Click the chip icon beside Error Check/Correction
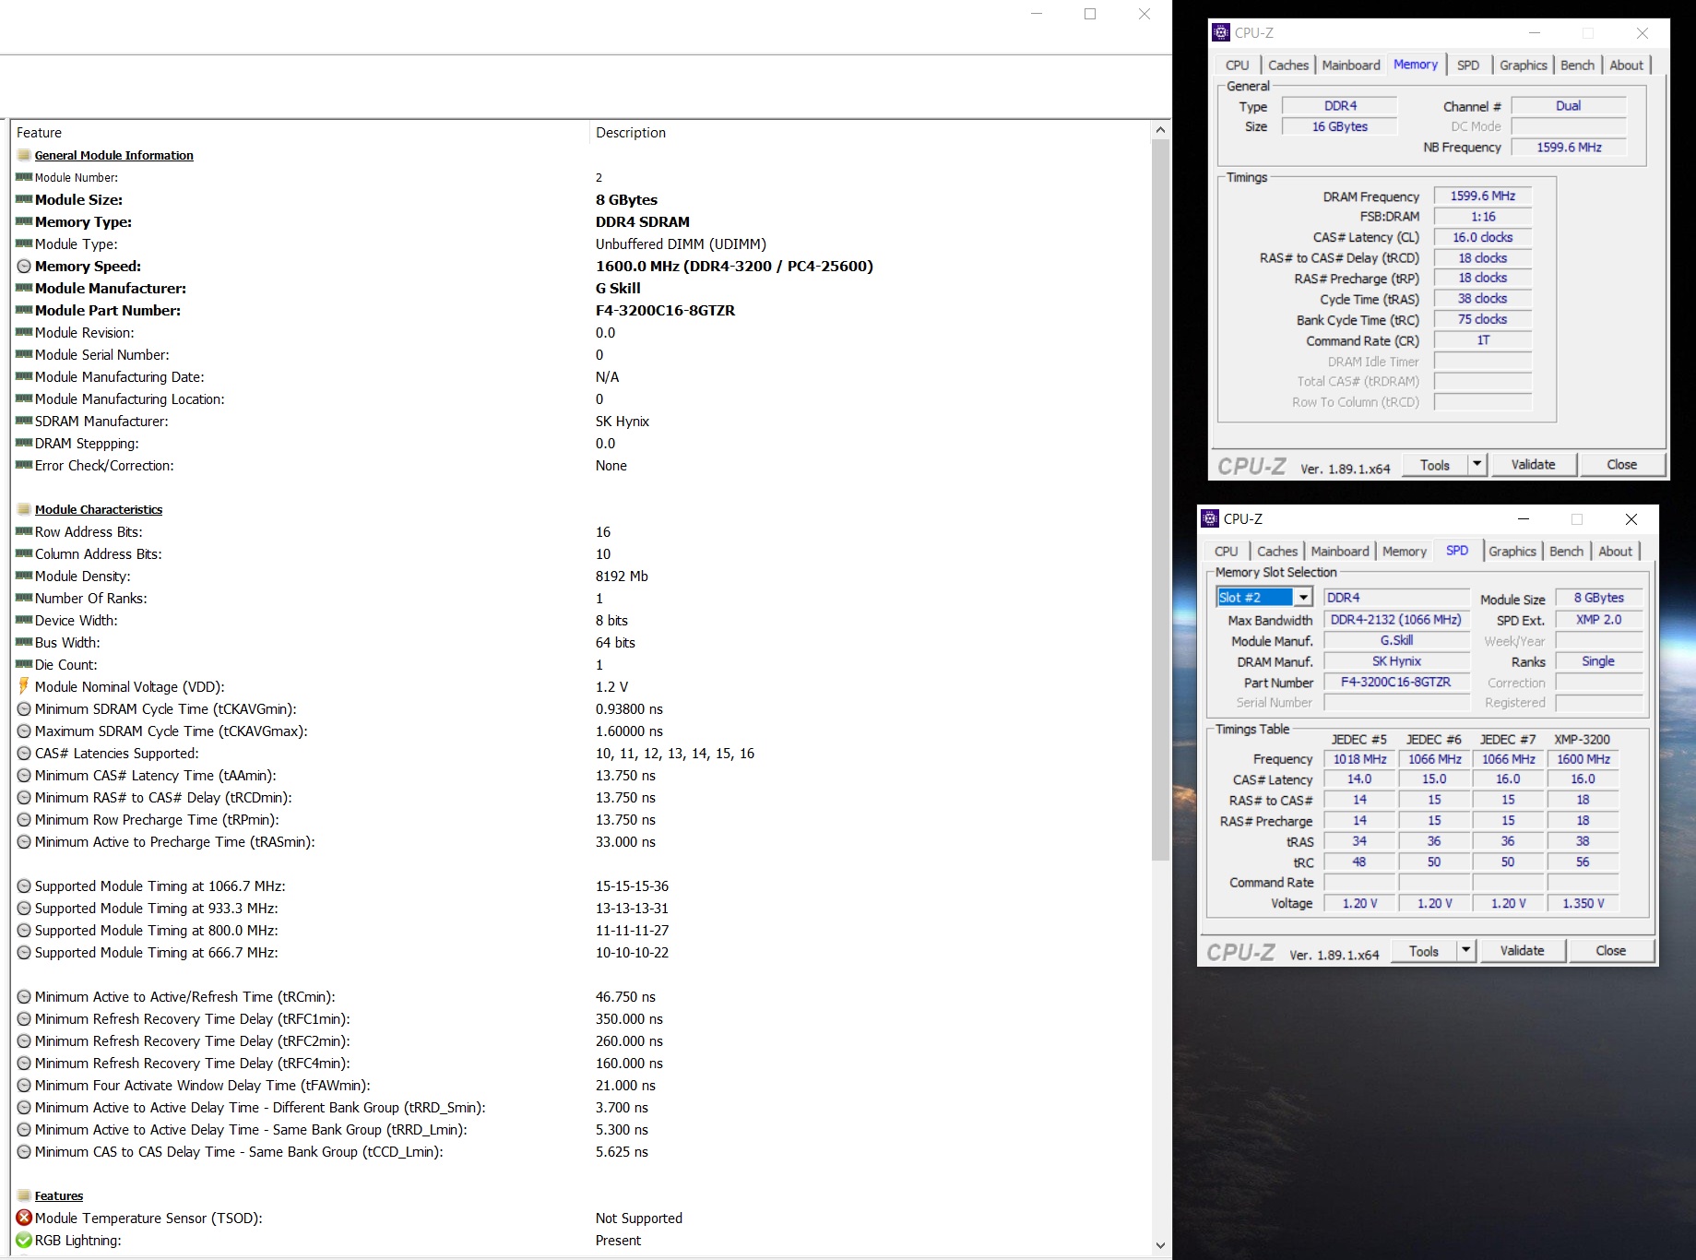This screenshot has height=1260, width=1696. [x=24, y=465]
